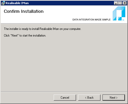Click the words on your computer
The height and width of the screenshot is (104, 128).
tap(70, 29)
